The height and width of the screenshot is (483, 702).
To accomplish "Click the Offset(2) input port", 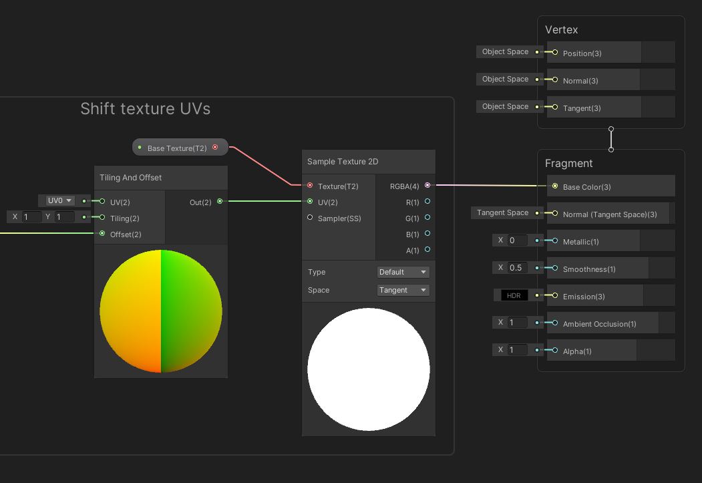I will [x=102, y=234].
